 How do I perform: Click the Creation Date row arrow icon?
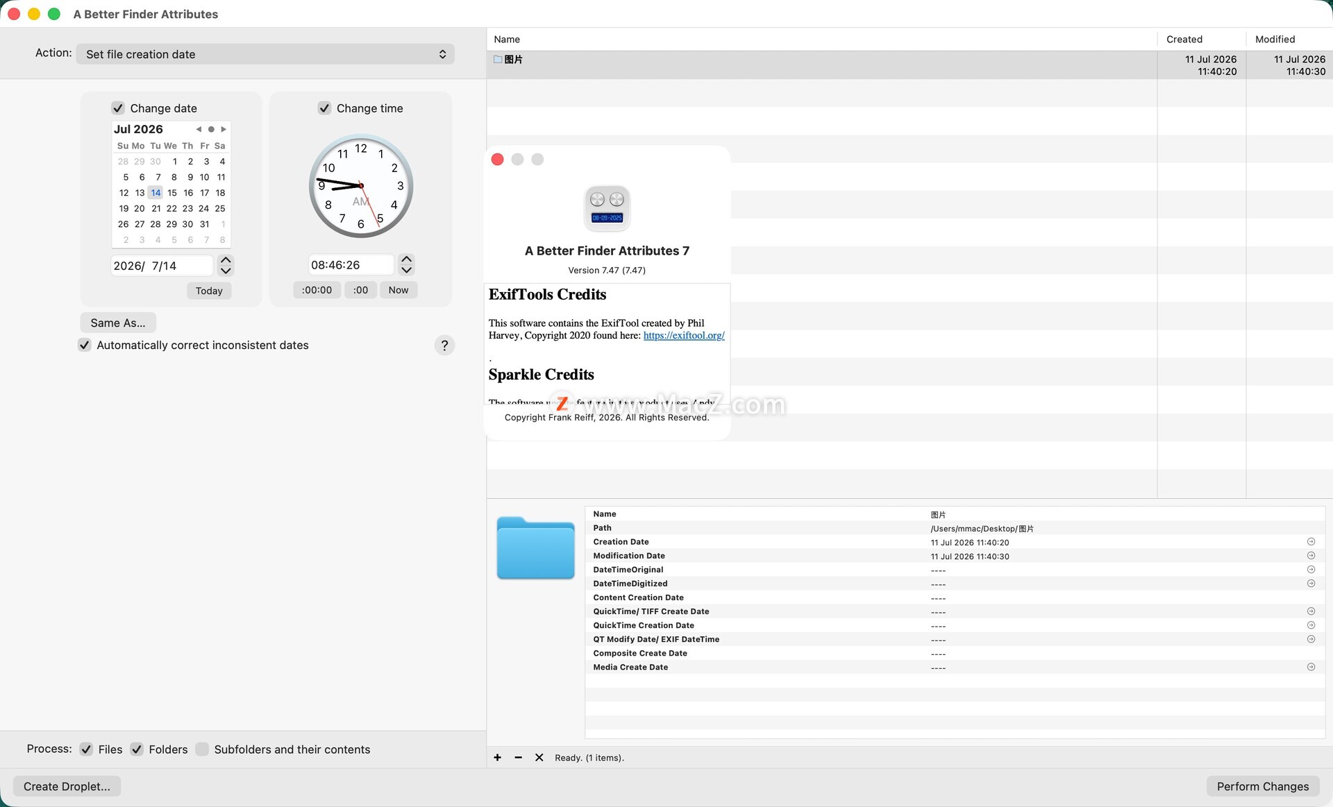click(1311, 542)
